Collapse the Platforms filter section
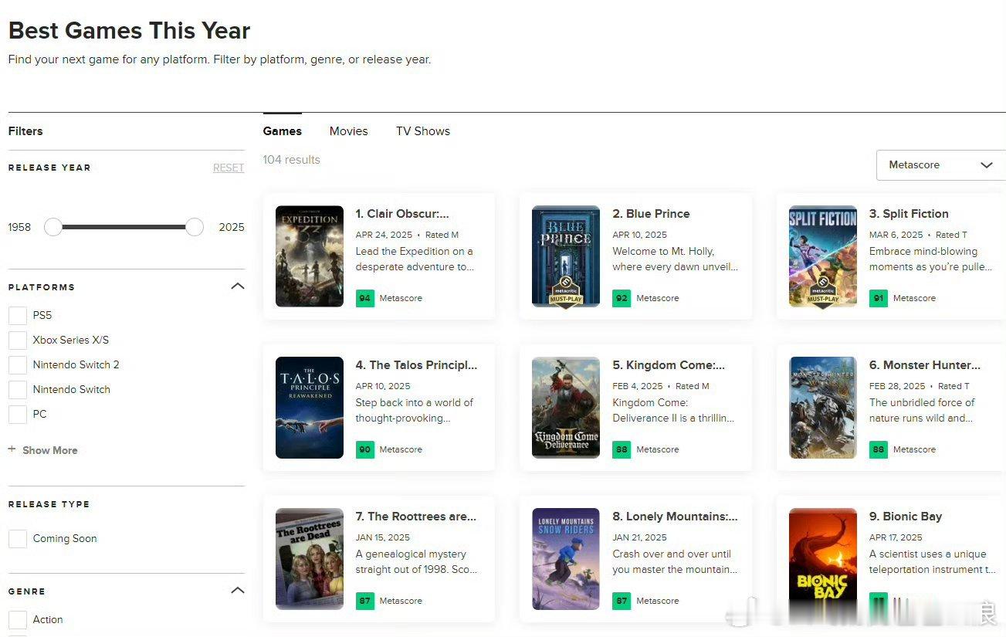1006x637 pixels. point(238,286)
